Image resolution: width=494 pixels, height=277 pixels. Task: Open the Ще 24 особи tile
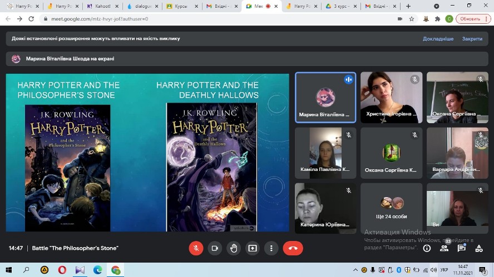[391, 209]
